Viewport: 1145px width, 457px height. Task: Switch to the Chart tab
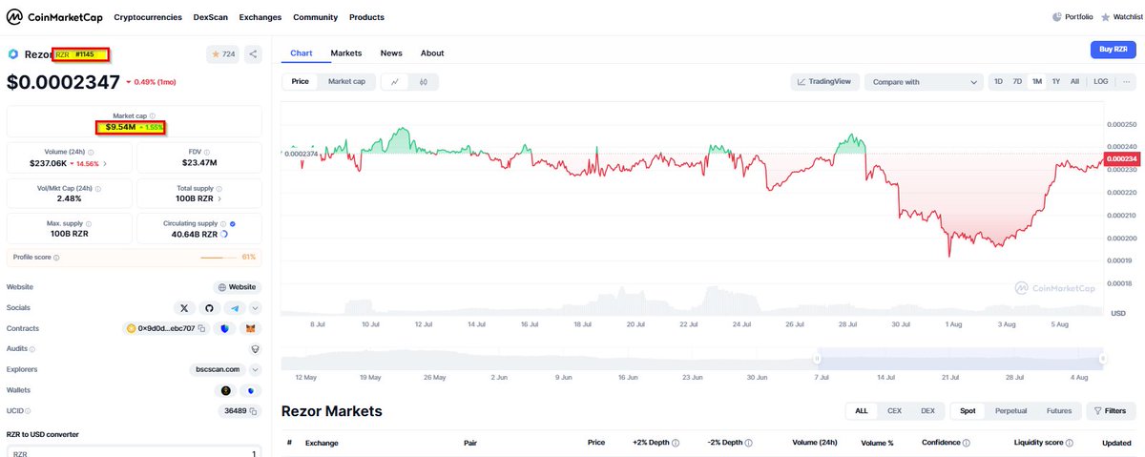click(x=302, y=53)
